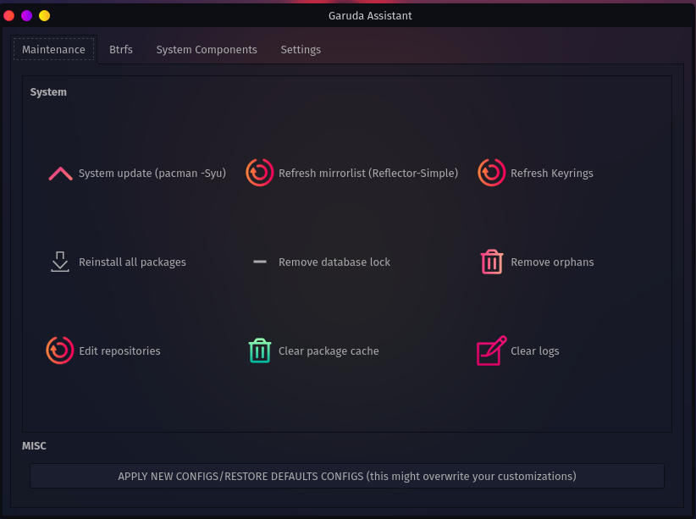This screenshot has width=696, height=519.
Task: Click the Edit repositories circular arrow icon
Action: [x=59, y=351]
